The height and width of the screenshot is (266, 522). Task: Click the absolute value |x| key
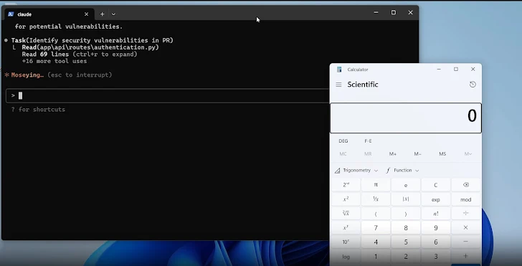[406, 199]
